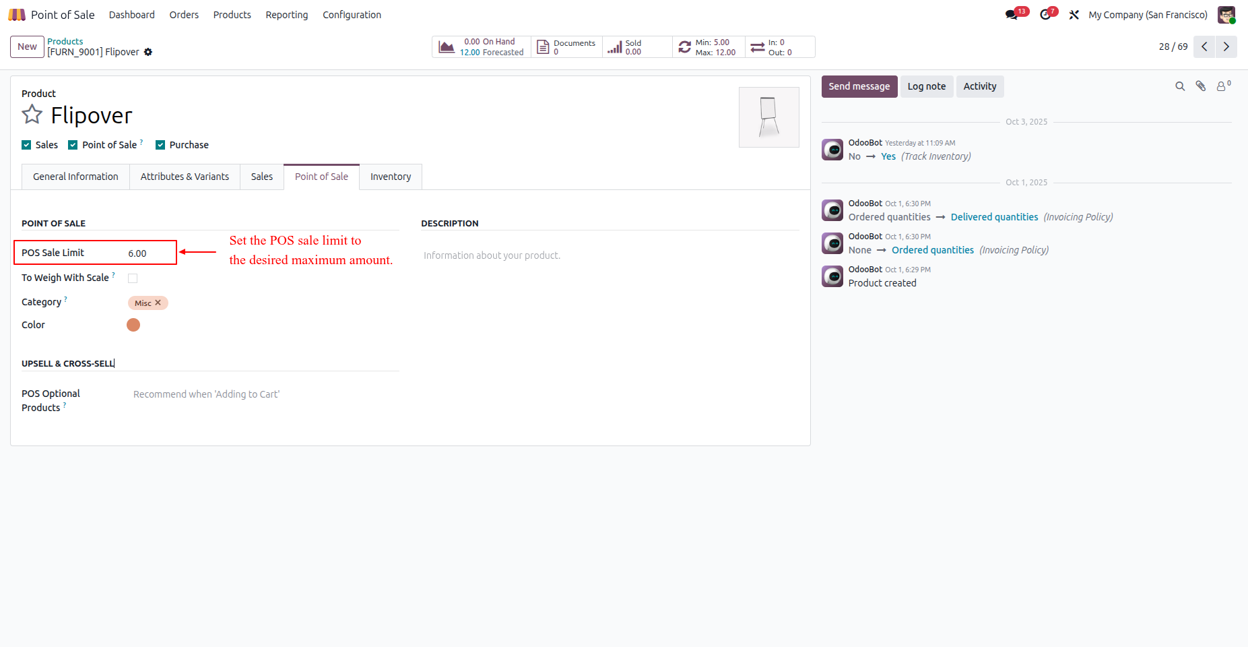Click the 'Ordered quantities' log value after None
Image resolution: width=1248 pixels, height=647 pixels.
tap(933, 250)
